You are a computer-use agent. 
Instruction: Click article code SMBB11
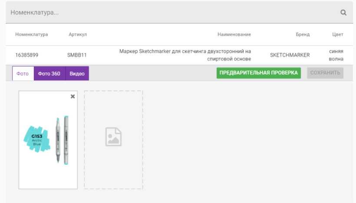tap(77, 55)
